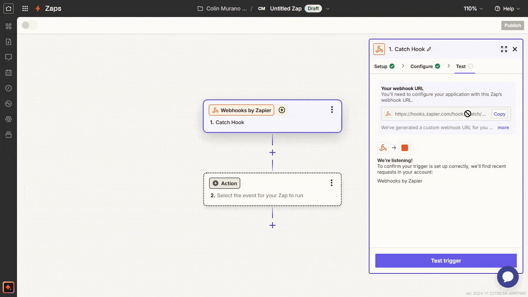Open the notes speech bubble icon in sidebar

coord(9,57)
